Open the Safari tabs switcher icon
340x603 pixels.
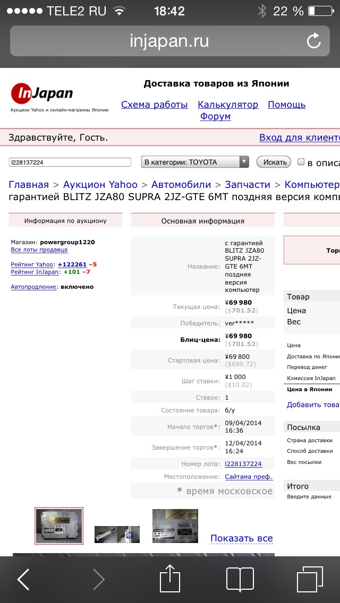pos(310,579)
